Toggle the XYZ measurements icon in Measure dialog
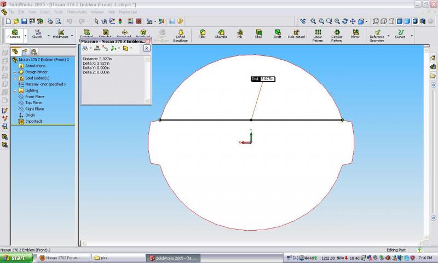438x263 pixels. pos(105,48)
